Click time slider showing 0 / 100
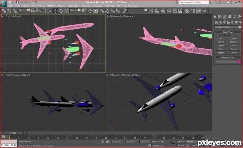Image resolution: width=243 pixels, height=148 pixels. (x=13, y=133)
